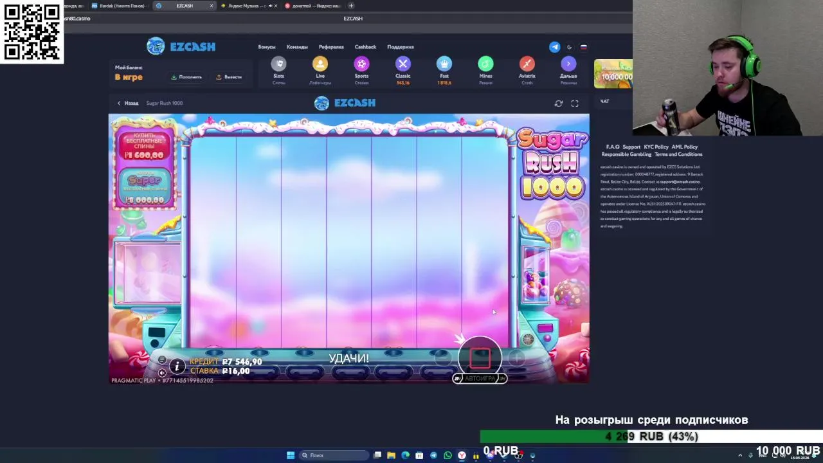Open the Sports betting category icon
823x463 pixels.
tap(361, 64)
